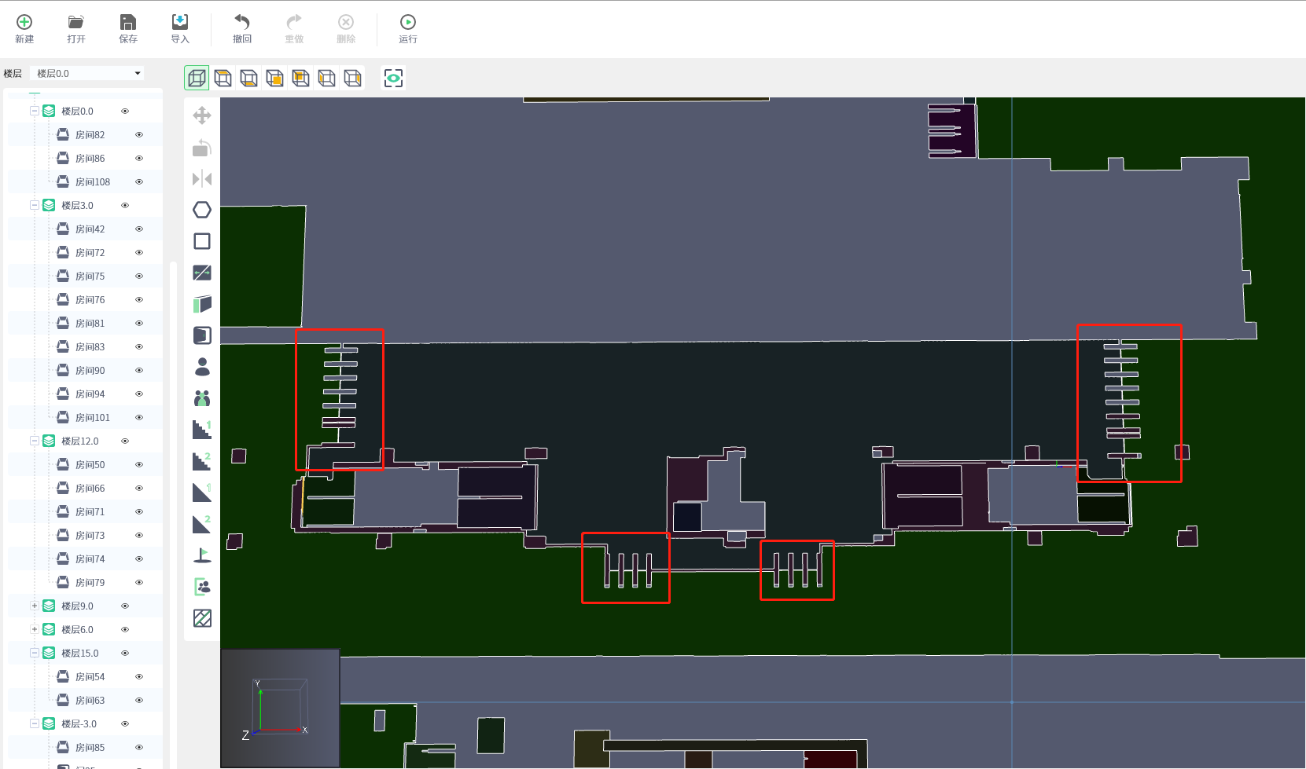This screenshot has height=769, width=1306.
Task: Open the 楼层 floor dropdown
Action: pos(86,73)
